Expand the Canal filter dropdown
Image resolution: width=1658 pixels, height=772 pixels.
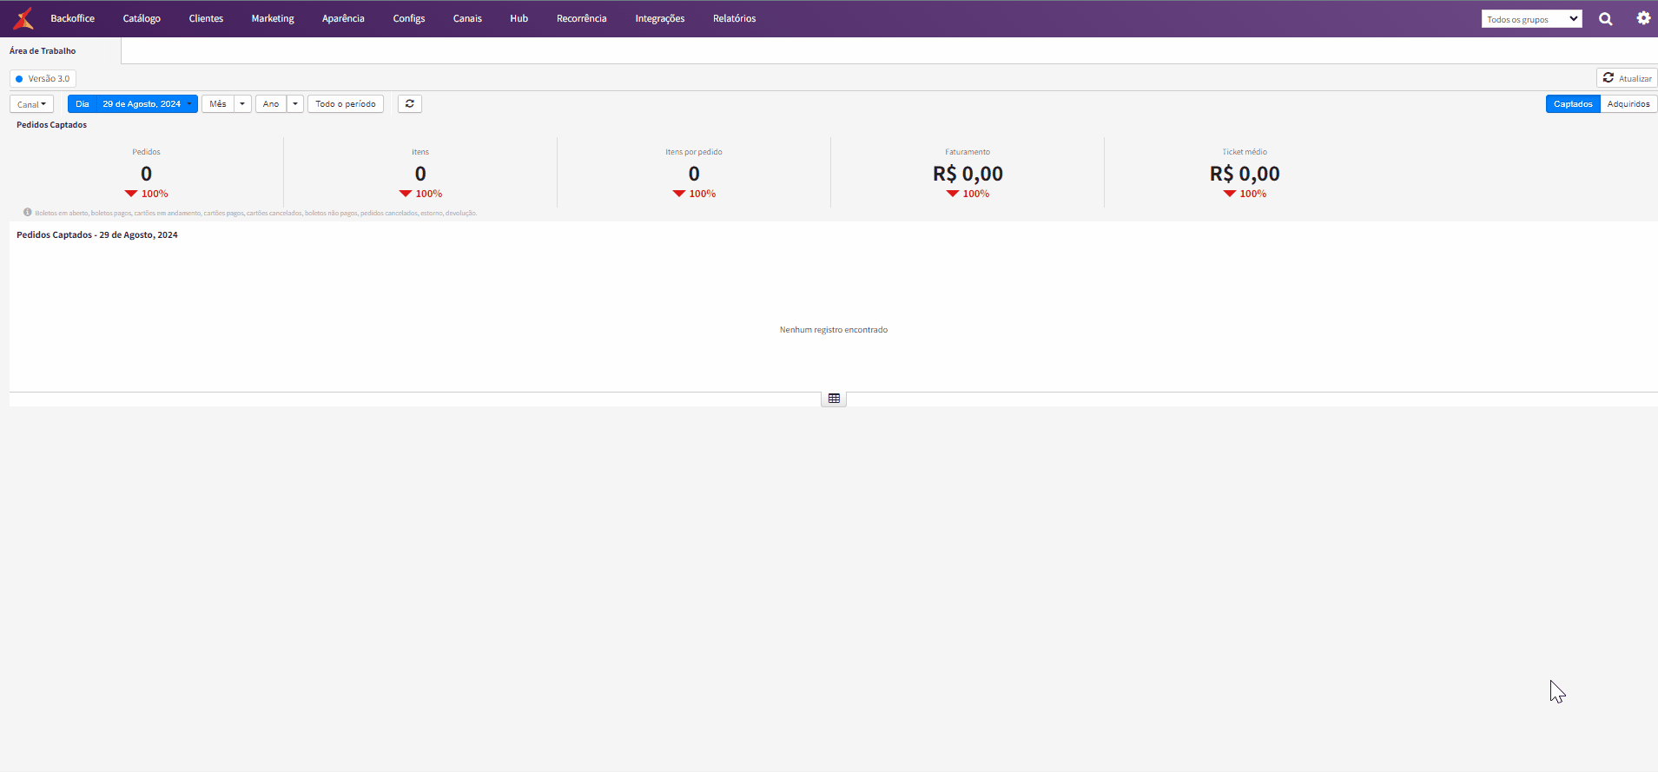31,104
